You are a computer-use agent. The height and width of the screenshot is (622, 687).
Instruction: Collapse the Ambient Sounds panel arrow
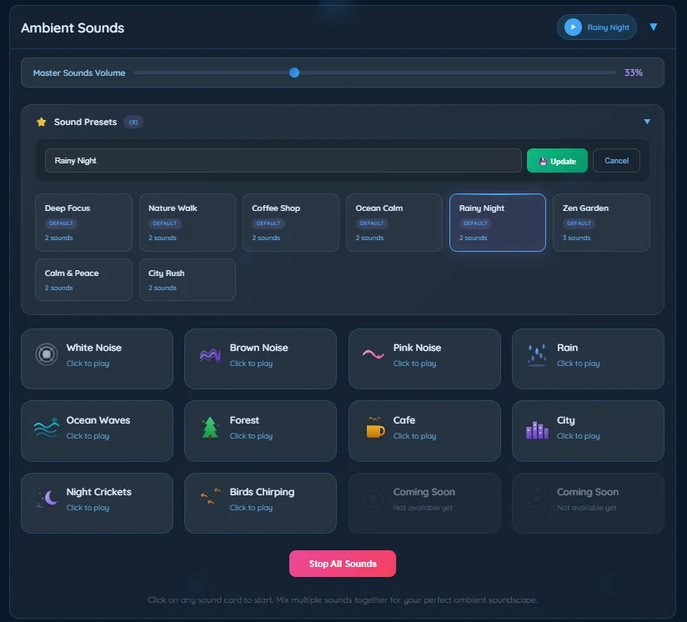pos(653,28)
